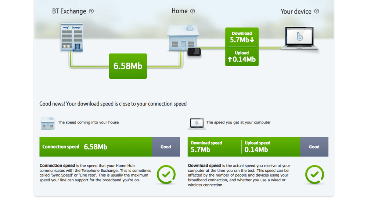The width and height of the screenshot is (367, 200).
Task: Click the laptop illustration under Your device
Action: click(299, 38)
